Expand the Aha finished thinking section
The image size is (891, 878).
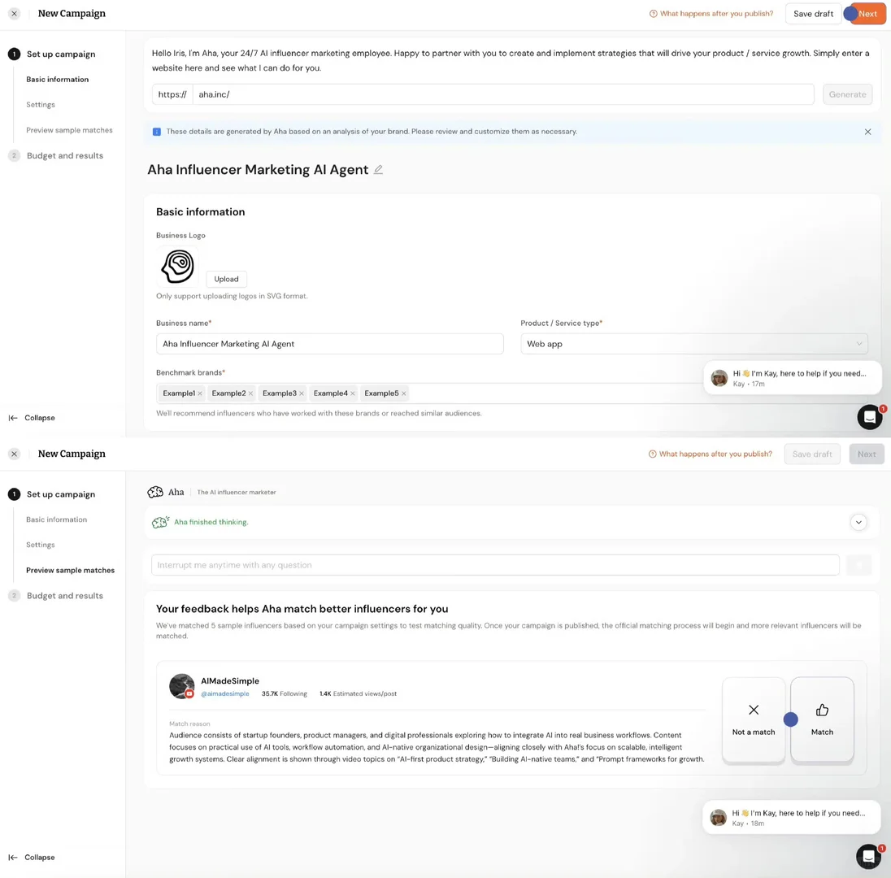[x=858, y=522]
